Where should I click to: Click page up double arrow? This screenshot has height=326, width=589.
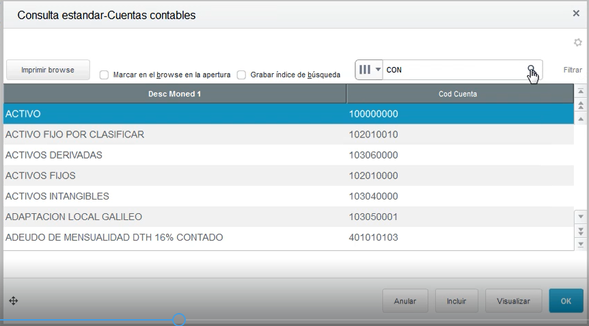coord(581,105)
